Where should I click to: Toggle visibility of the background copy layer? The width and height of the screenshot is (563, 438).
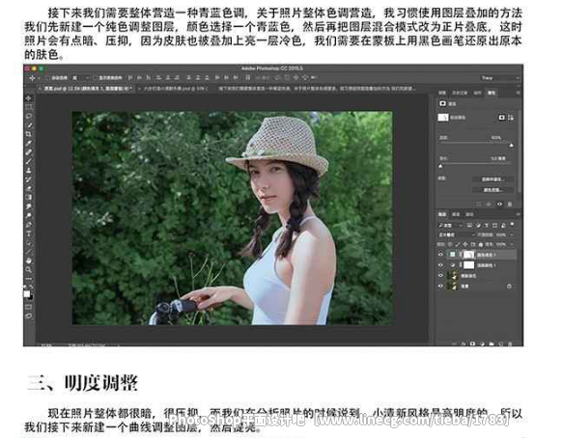[440, 276]
